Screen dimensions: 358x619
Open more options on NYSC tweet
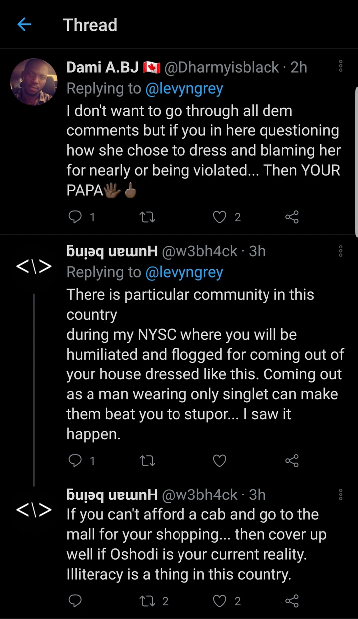[341, 251]
